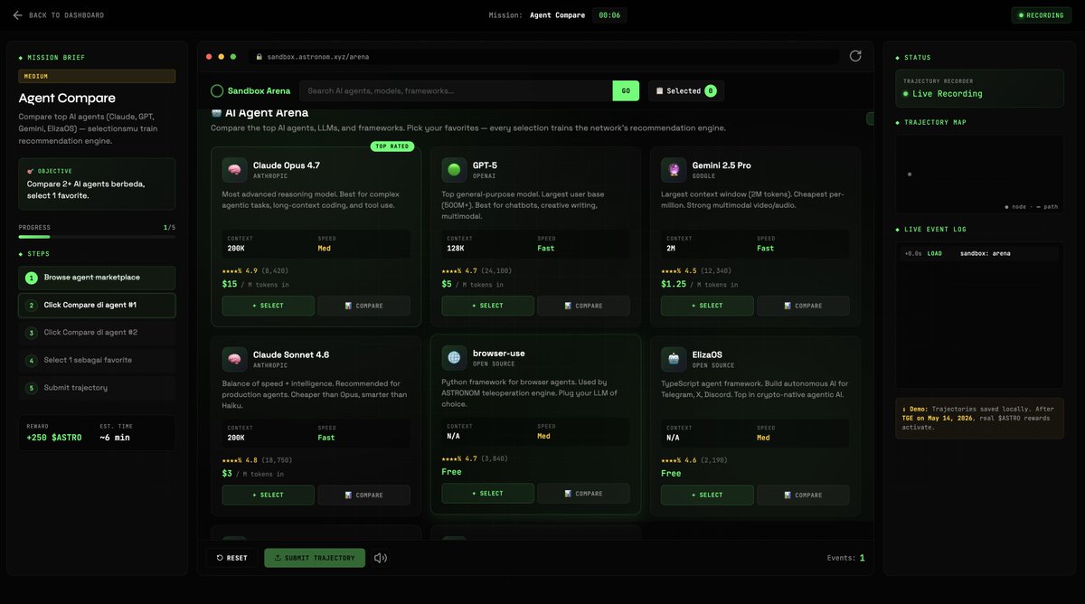
Task: Select the browser-use framework
Action: (x=488, y=493)
